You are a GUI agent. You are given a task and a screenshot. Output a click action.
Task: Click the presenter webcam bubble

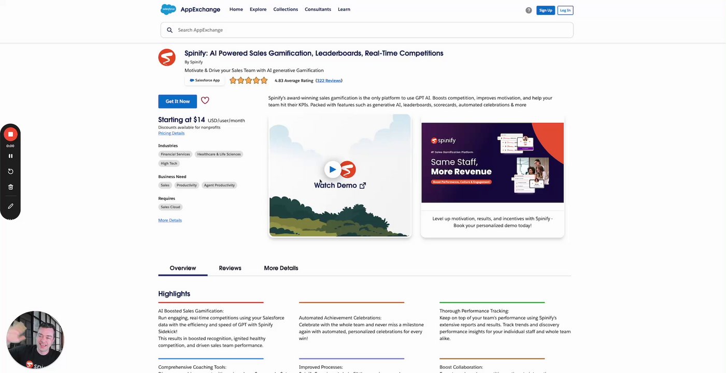click(x=35, y=340)
